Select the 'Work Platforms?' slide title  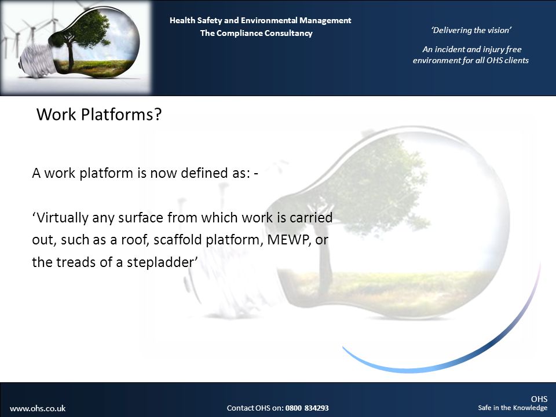click(x=99, y=114)
